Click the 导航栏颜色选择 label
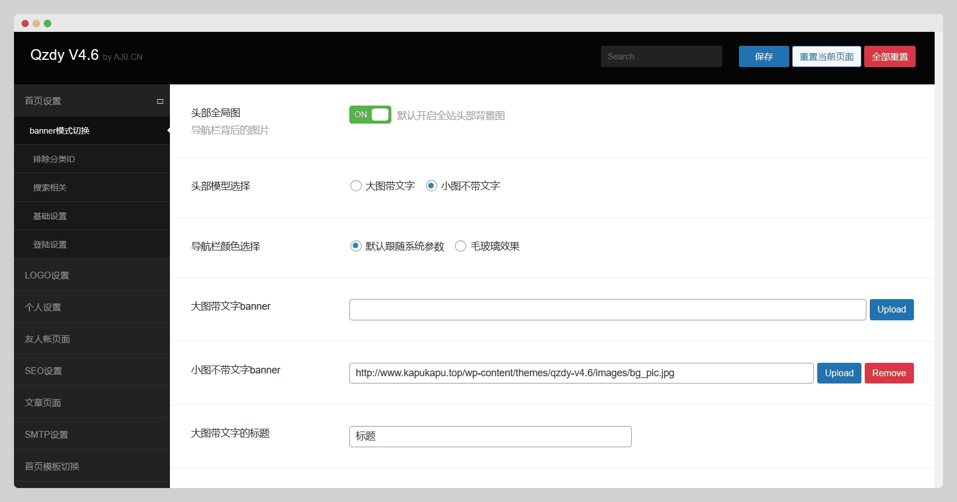Image resolution: width=957 pixels, height=502 pixels. point(225,247)
